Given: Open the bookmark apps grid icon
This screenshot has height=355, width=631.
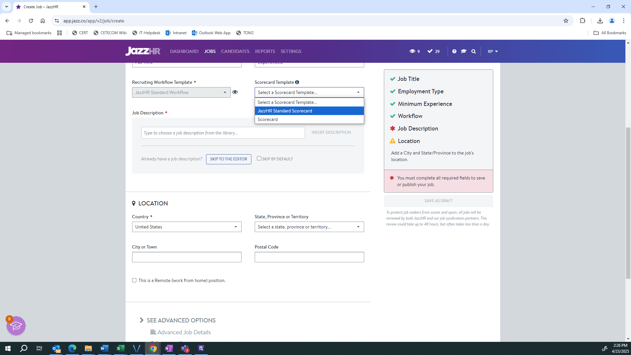Looking at the screenshot, I should coord(59,33).
